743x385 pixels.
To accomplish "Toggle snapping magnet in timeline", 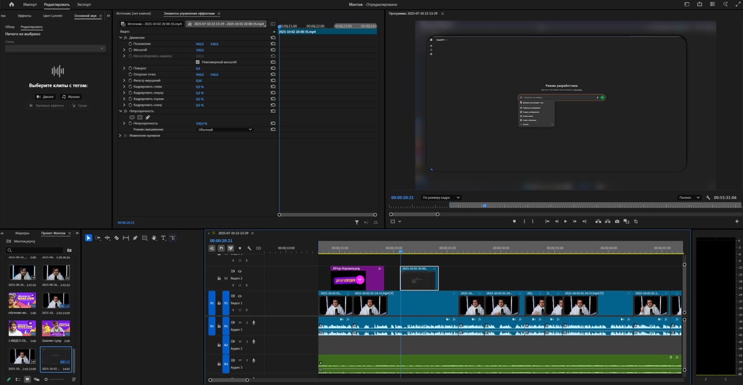I will [221, 248].
